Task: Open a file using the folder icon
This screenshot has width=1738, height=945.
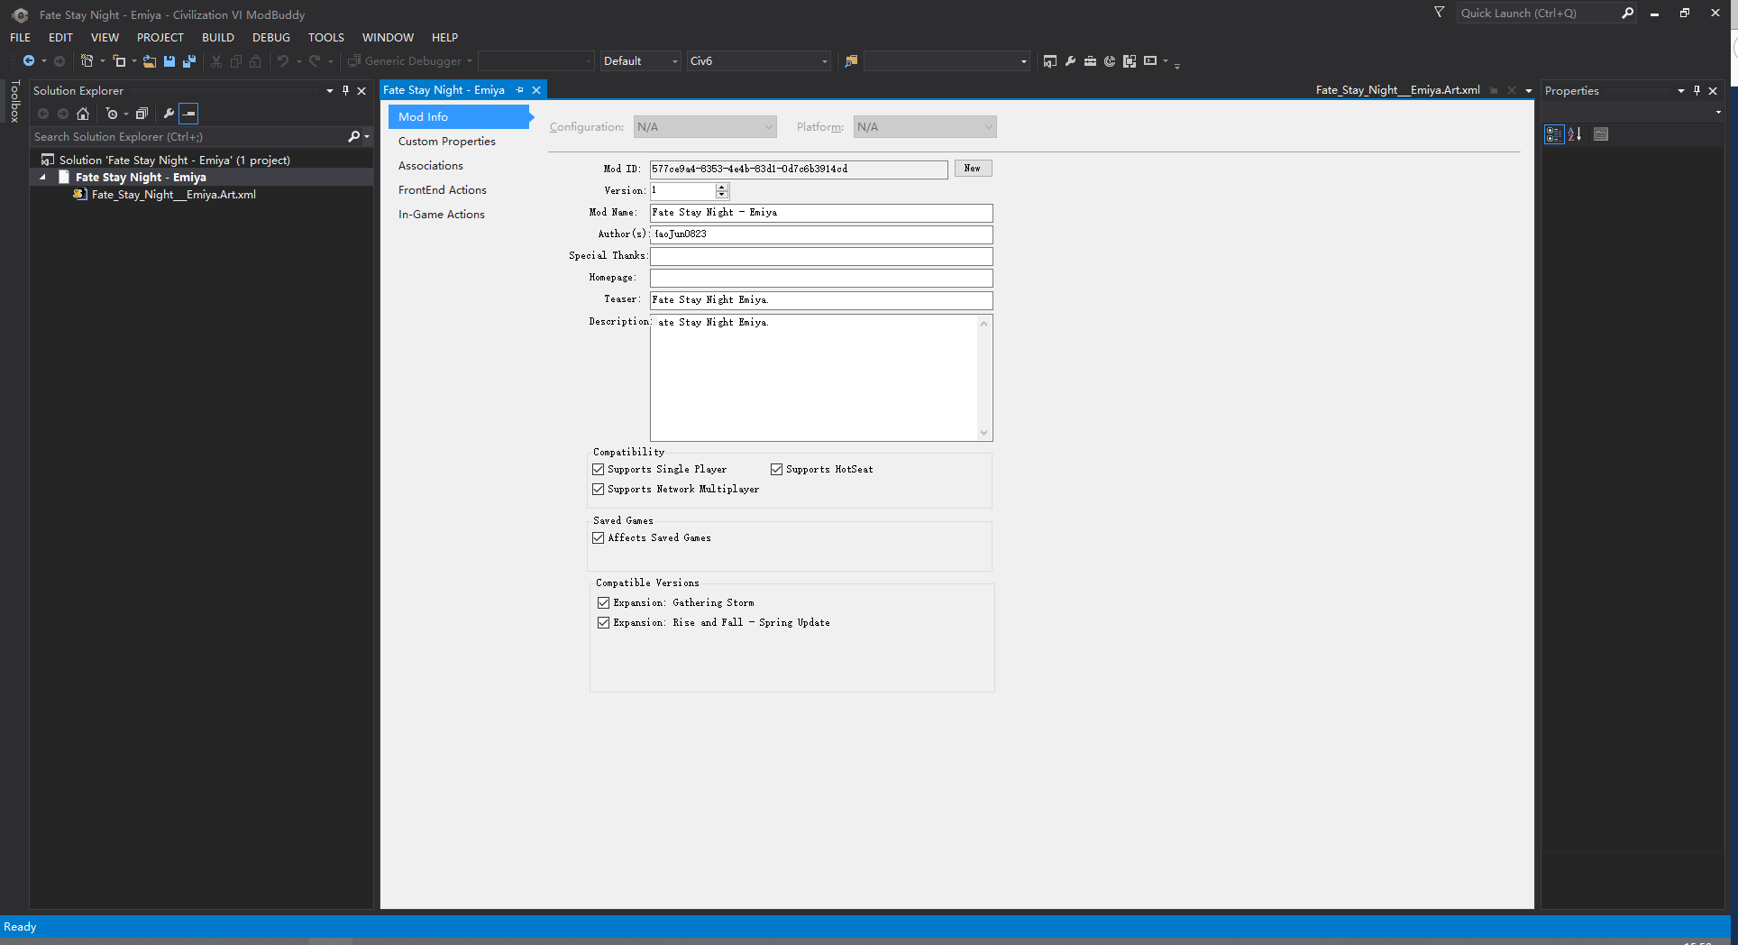Action: coord(150,60)
